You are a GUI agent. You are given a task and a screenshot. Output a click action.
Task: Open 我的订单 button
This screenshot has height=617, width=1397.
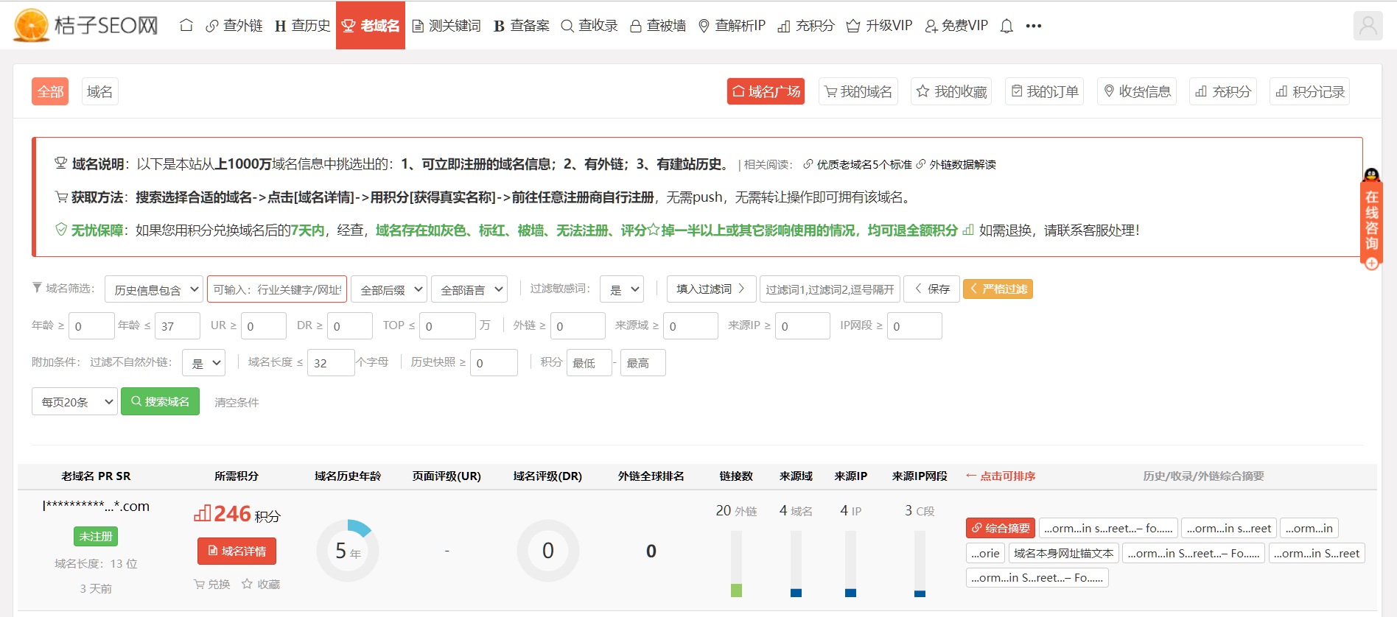point(1044,91)
